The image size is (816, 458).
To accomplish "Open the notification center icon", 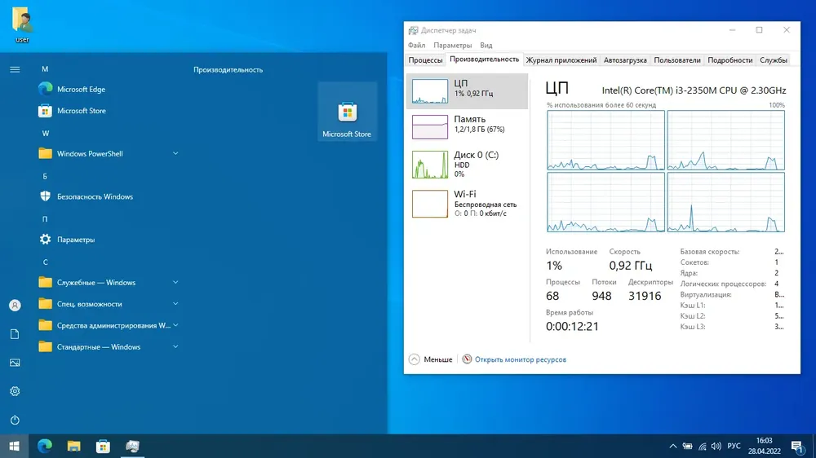I will pos(797,446).
